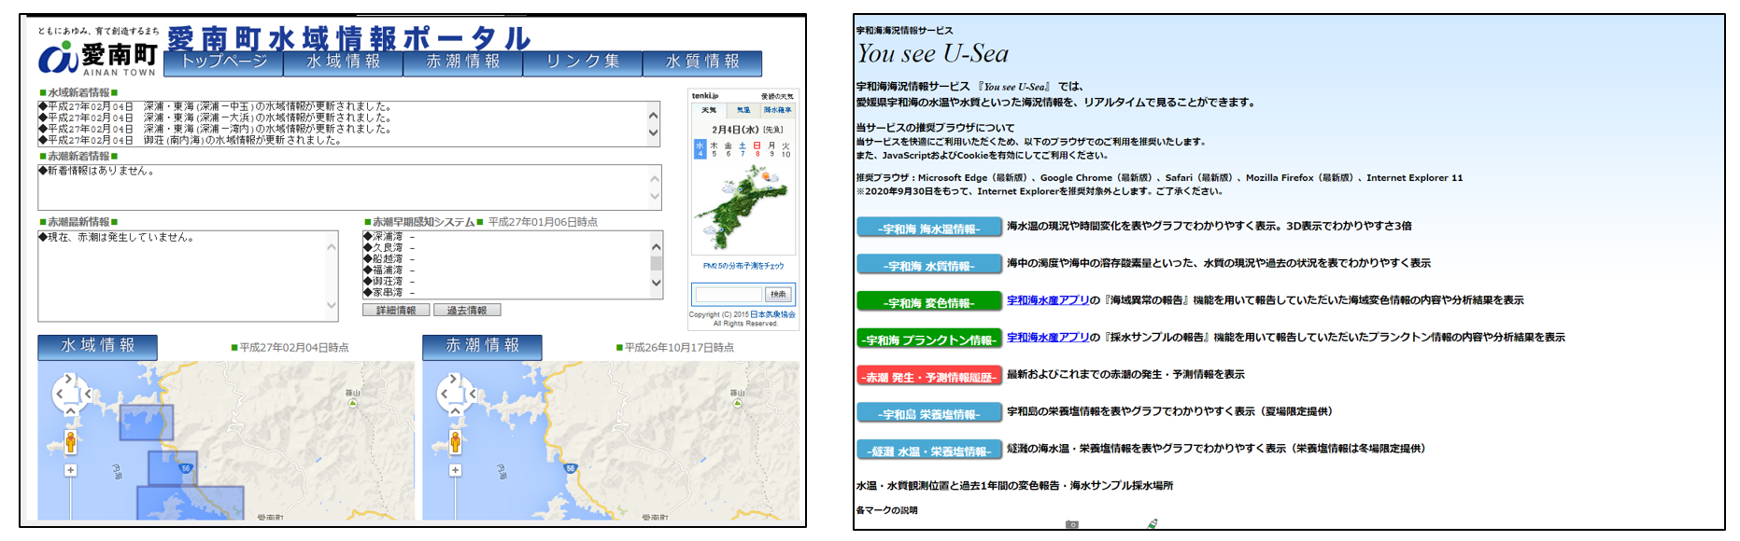
Task: Open the 赤潮 発生・予測情報履歴 button
Action: tap(929, 376)
